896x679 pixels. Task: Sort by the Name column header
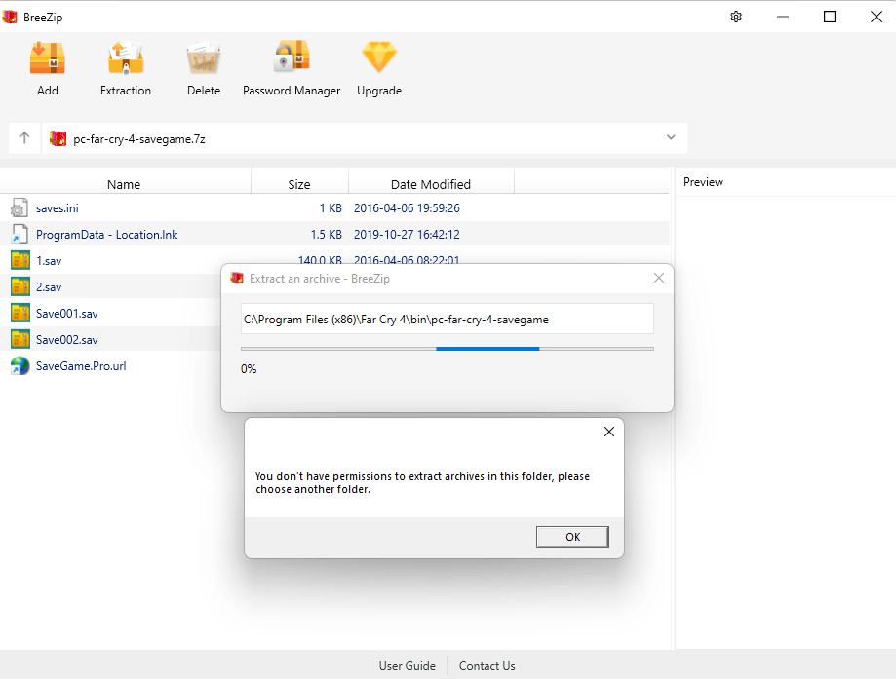pos(124,184)
